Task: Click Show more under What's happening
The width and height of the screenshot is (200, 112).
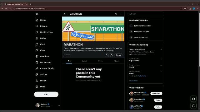Action: pyautogui.click(x=133, y=81)
